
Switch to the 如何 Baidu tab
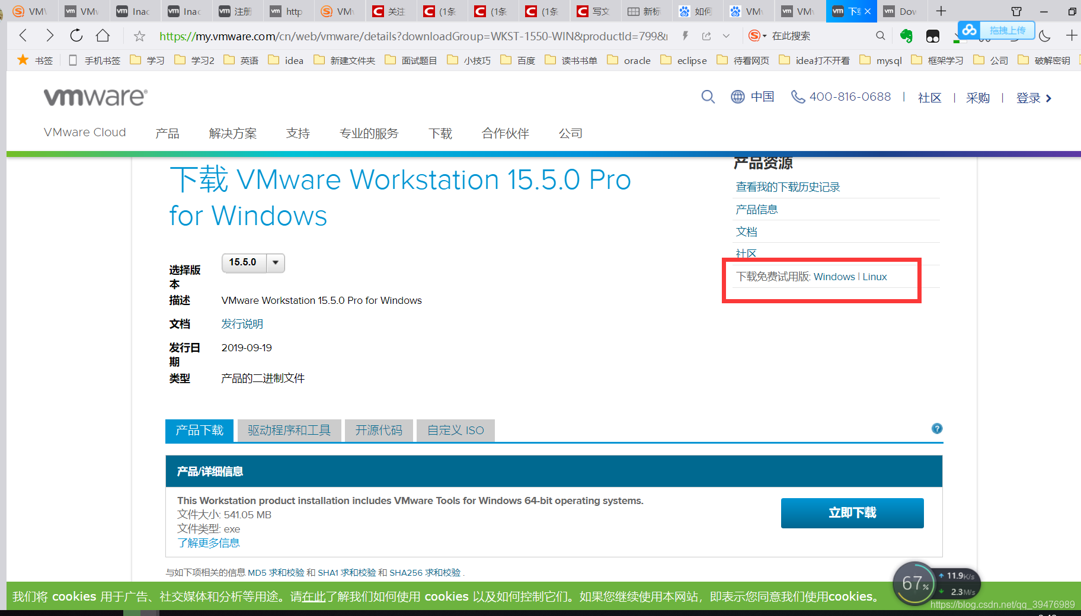697,11
